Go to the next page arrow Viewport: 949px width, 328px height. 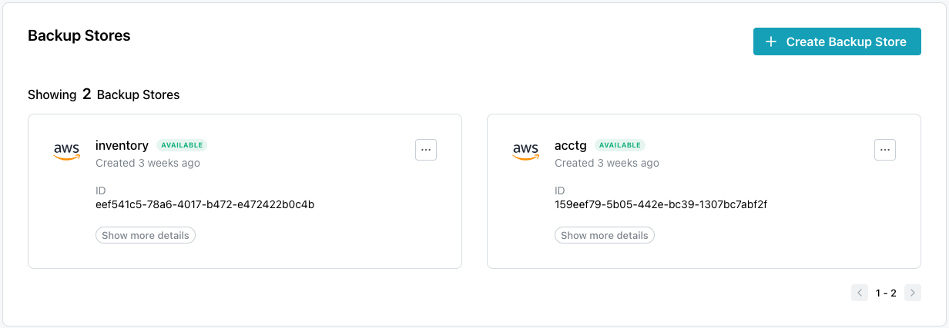913,293
